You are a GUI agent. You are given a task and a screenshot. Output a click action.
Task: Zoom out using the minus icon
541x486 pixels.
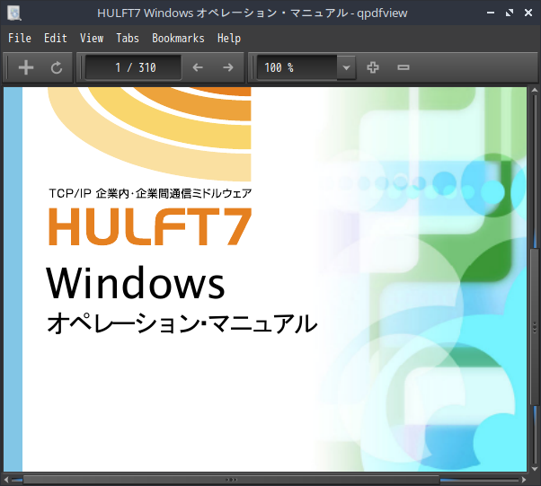[403, 67]
